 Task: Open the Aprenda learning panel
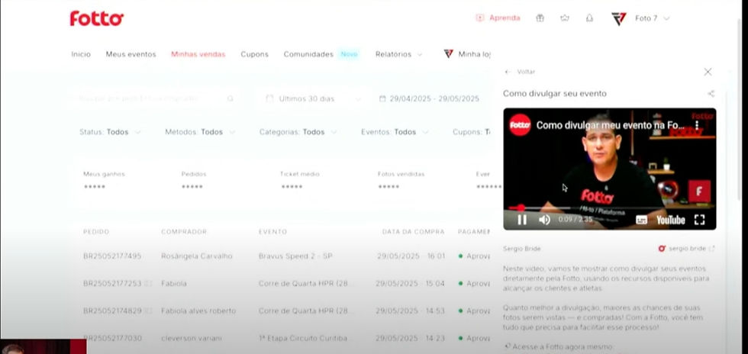[498, 18]
